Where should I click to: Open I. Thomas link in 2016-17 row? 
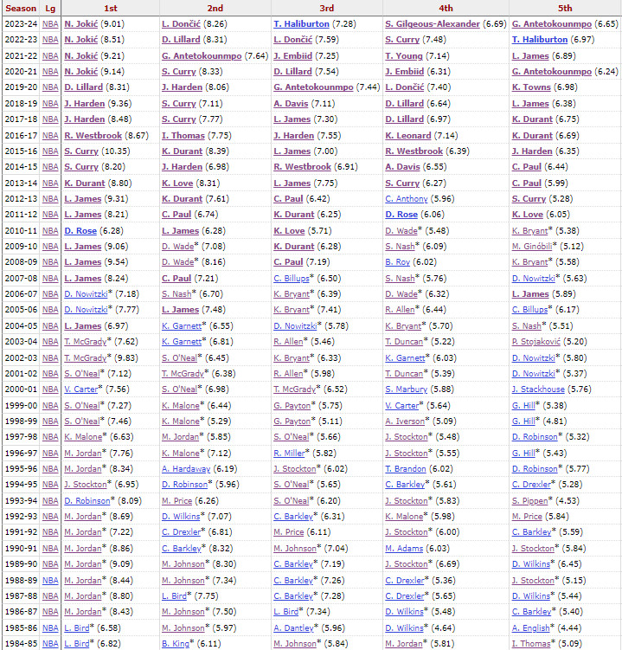tap(183, 136)
